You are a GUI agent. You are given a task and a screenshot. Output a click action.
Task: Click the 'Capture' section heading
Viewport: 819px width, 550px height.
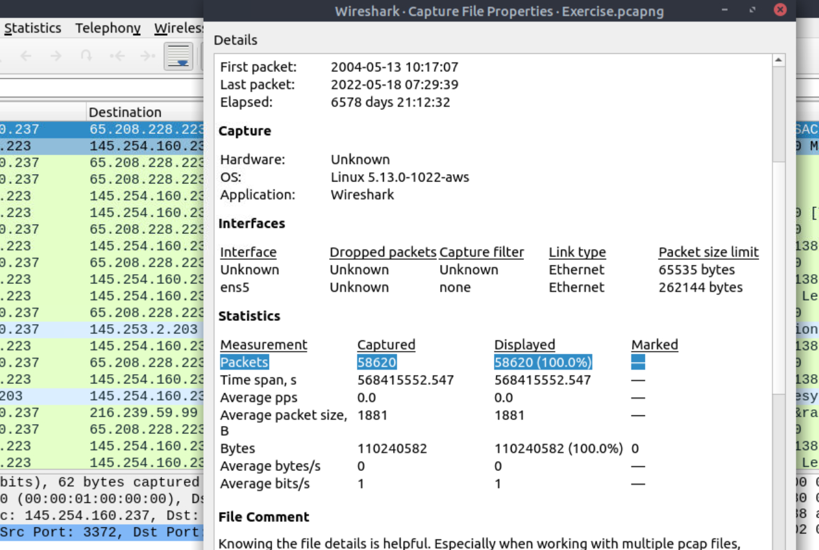tap(244, 131)
